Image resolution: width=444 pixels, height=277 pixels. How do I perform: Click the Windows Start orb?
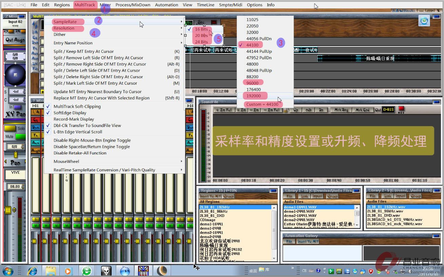pyautogui.click(x=8, y=271)
